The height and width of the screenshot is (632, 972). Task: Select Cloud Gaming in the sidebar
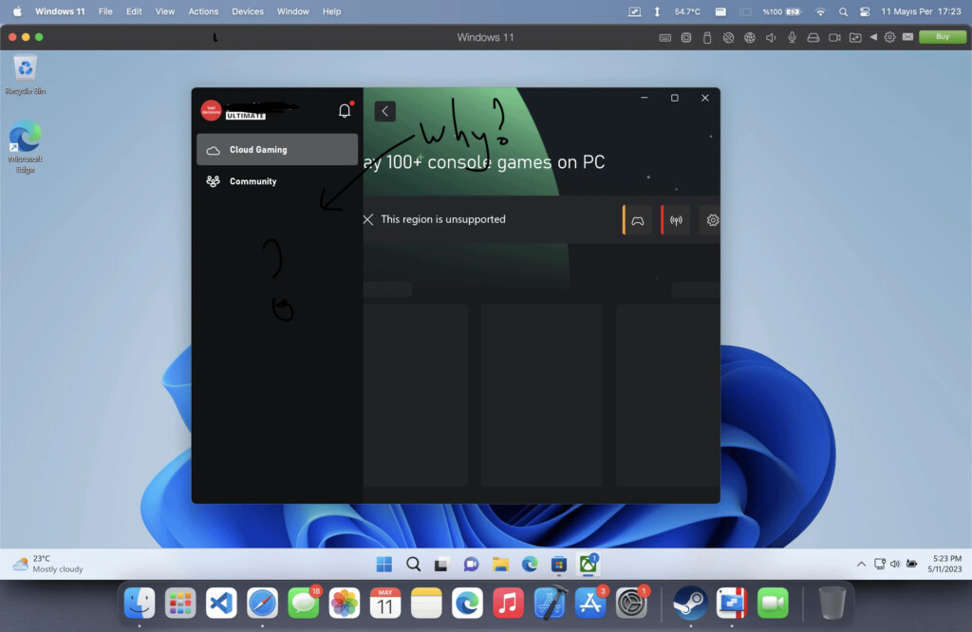(277, 149)
